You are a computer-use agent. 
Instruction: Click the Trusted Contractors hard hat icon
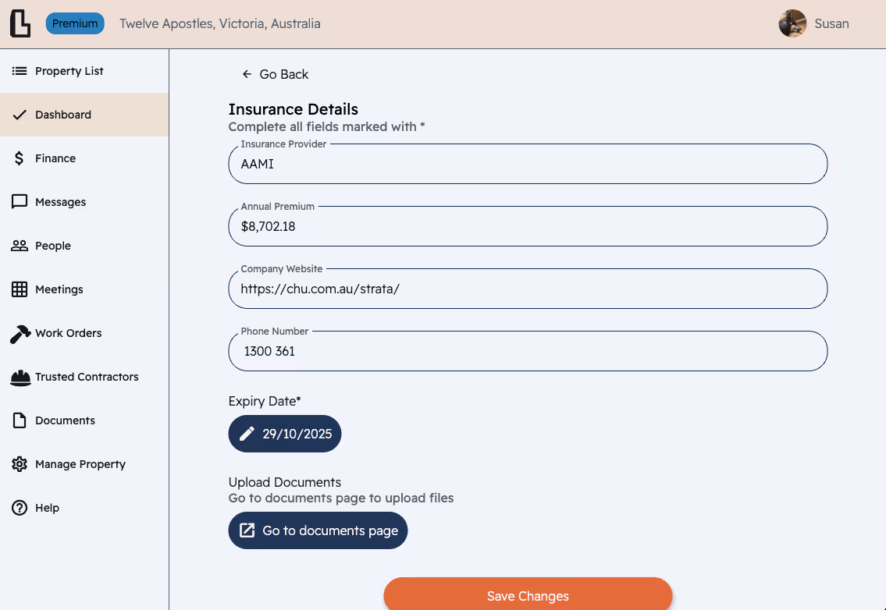coord(20,378)
